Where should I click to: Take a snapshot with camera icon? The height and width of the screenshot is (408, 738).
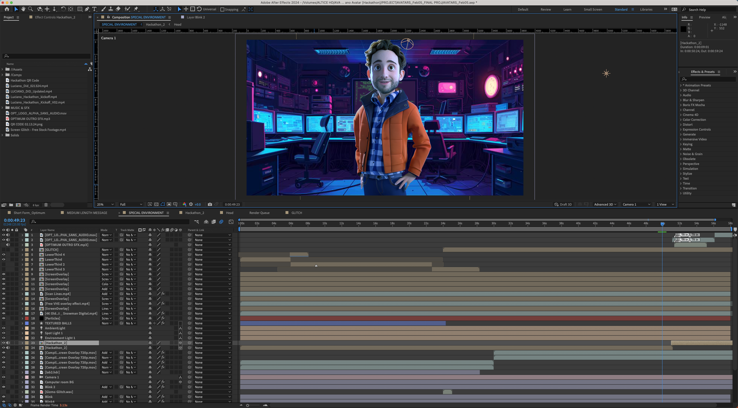(210, 204)
